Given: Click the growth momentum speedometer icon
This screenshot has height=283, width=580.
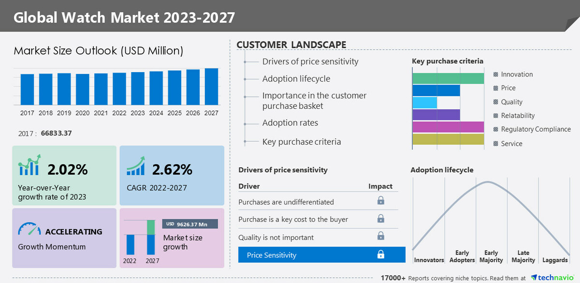Looking at the screenshot, I should coord(29,229).
